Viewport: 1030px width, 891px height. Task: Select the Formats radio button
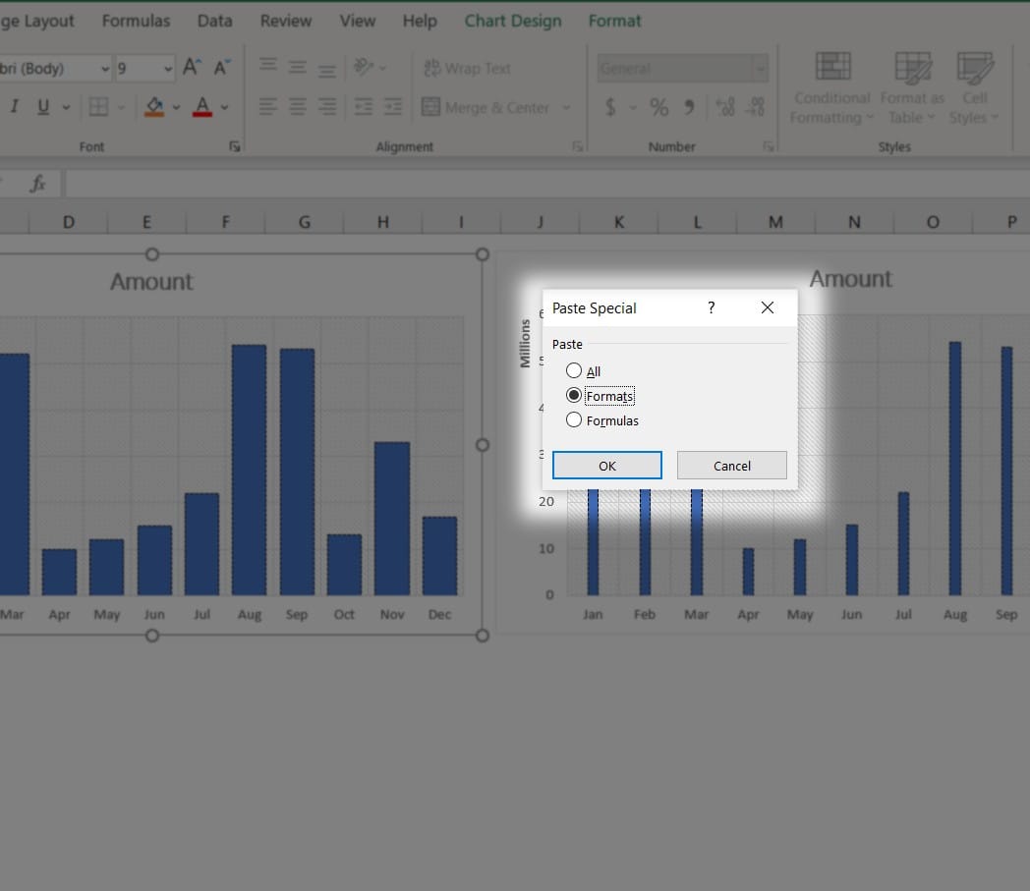pyautogui.click(x=574, y=396)
